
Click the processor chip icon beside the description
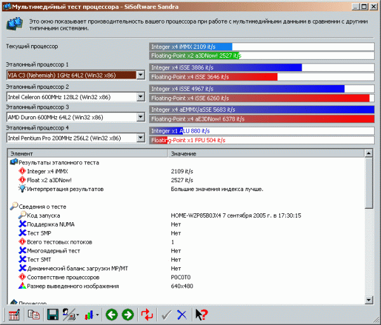pyautogui.click(x=15, y=24)
